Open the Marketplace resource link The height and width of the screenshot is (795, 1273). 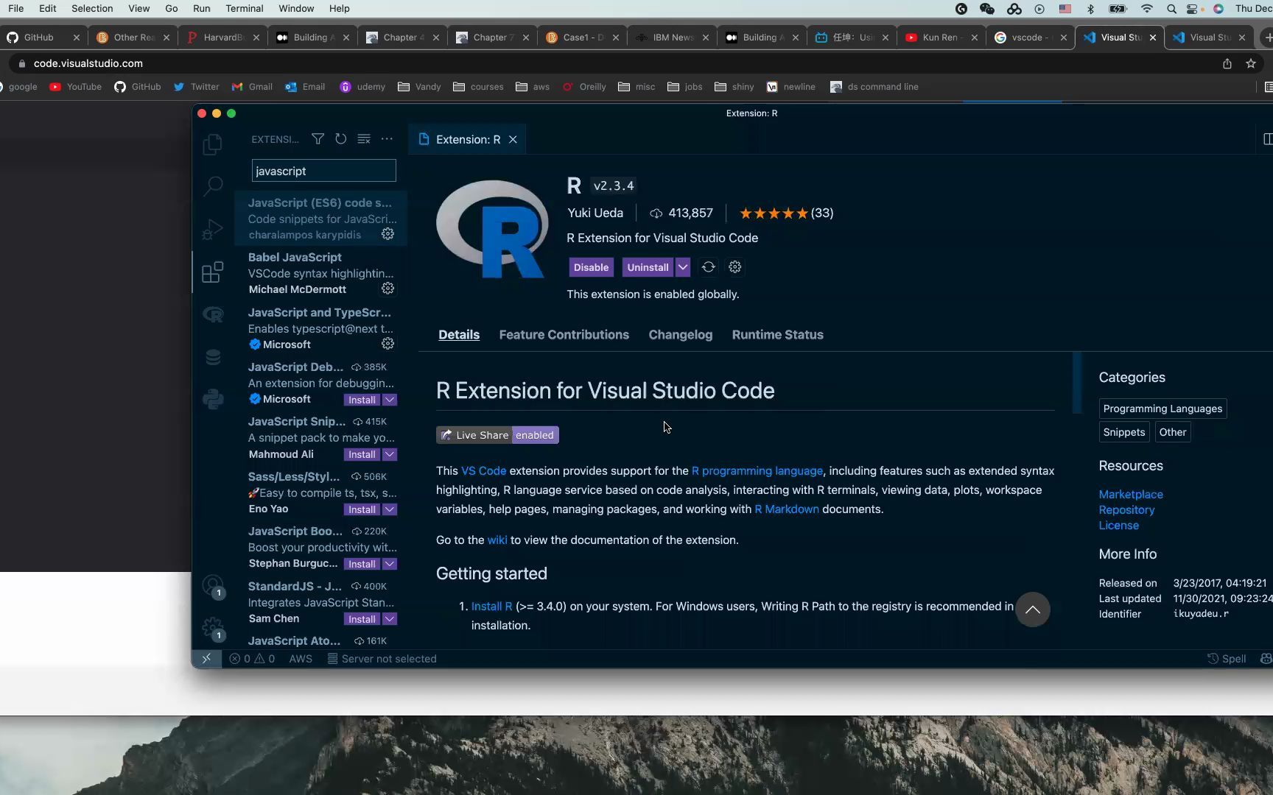(1131, 494)
